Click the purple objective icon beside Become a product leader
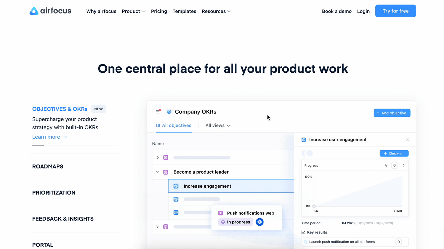The width and height of the screenshot is (444, 249). 166,172
